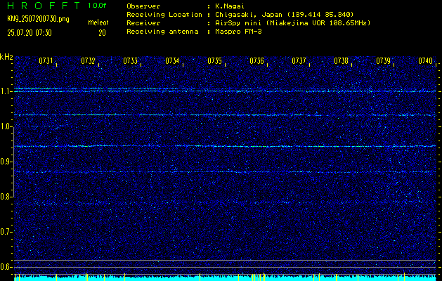Click the 1.0 frequency axis label
Screen dimensions: 442x281
tap(5, 127)
